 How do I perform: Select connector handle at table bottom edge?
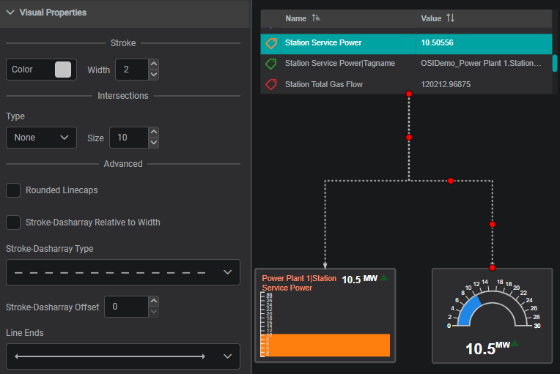(409, 94)
